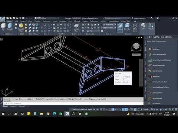
Task: Expand the View panel dropdown
Action: click(108, 34)
